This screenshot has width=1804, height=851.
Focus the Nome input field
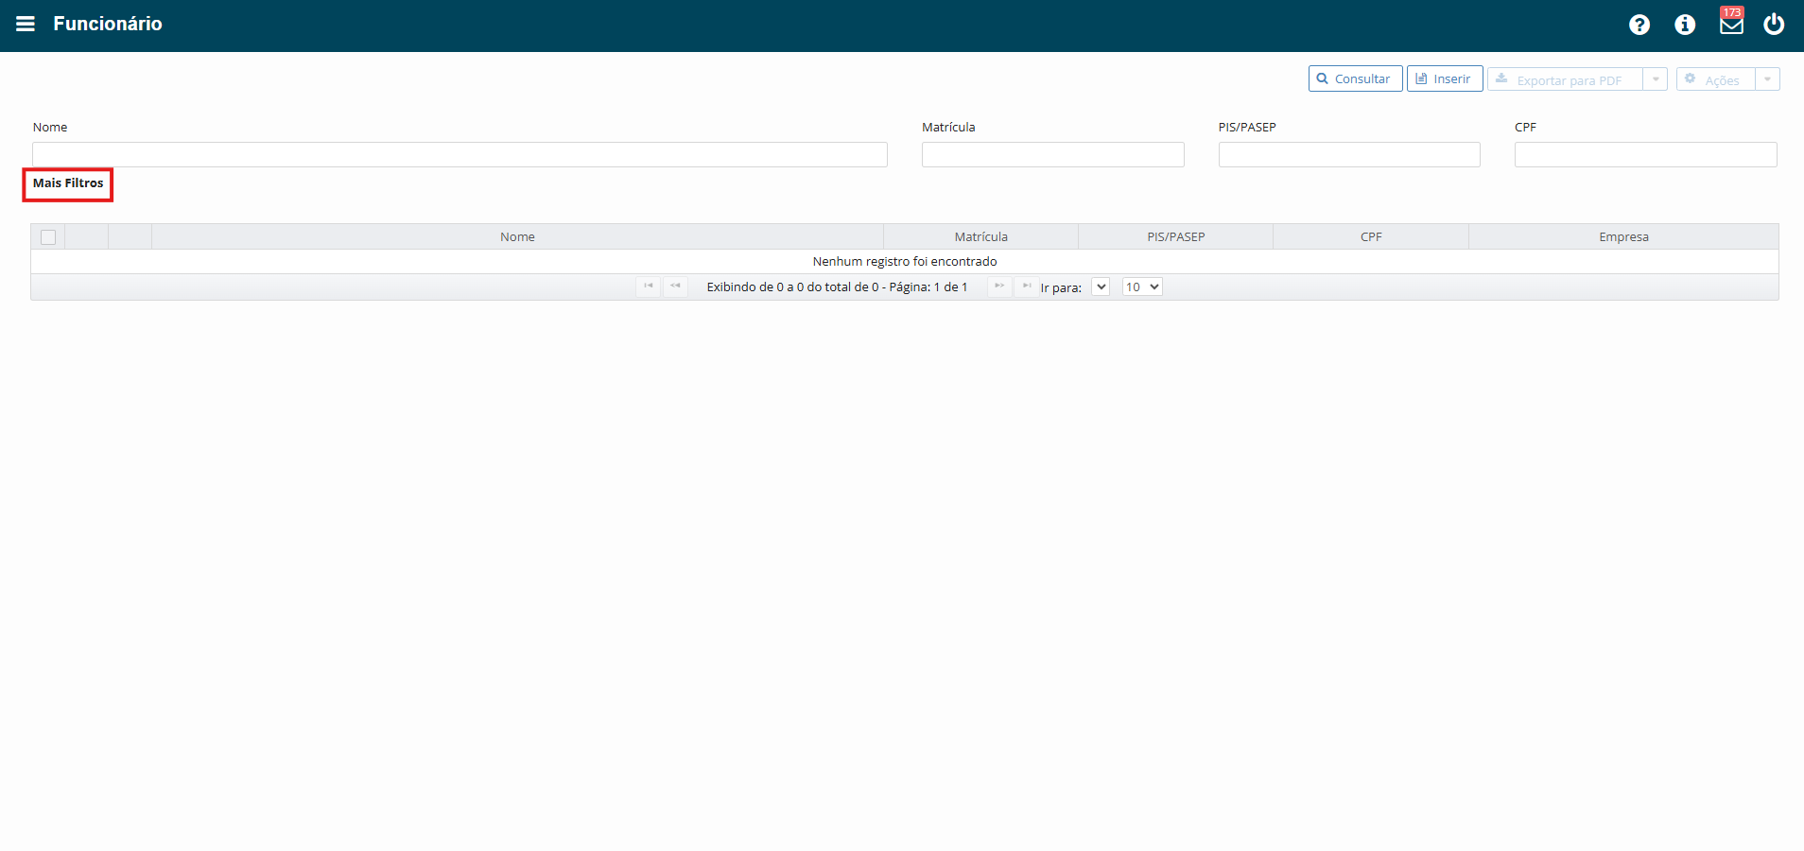pos(460,155)
